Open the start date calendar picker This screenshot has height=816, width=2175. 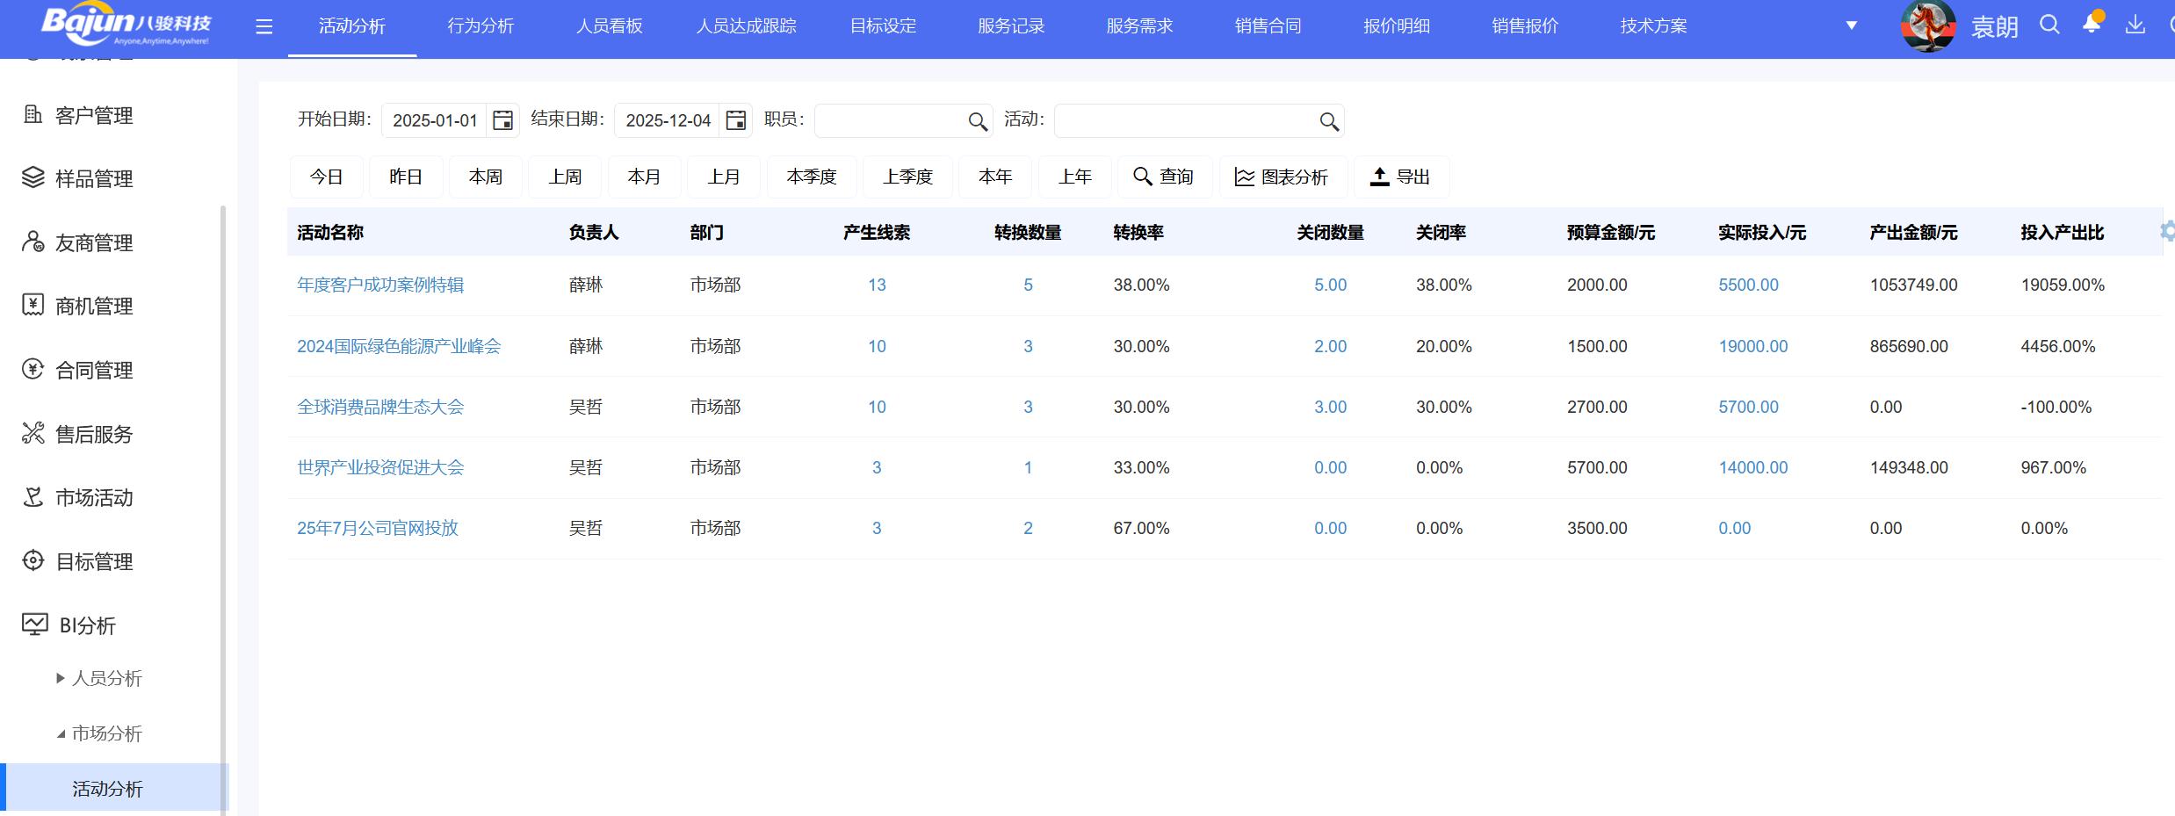502,120
